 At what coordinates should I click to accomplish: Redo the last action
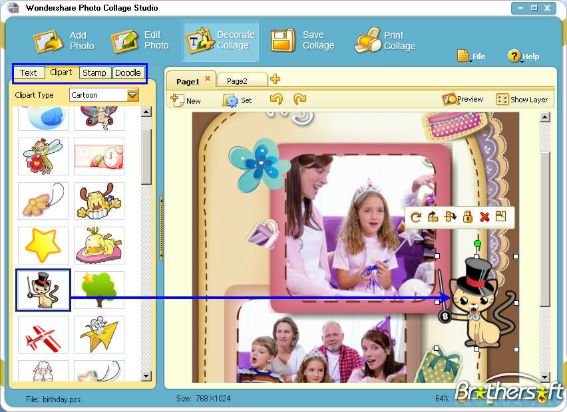[299, 98]
